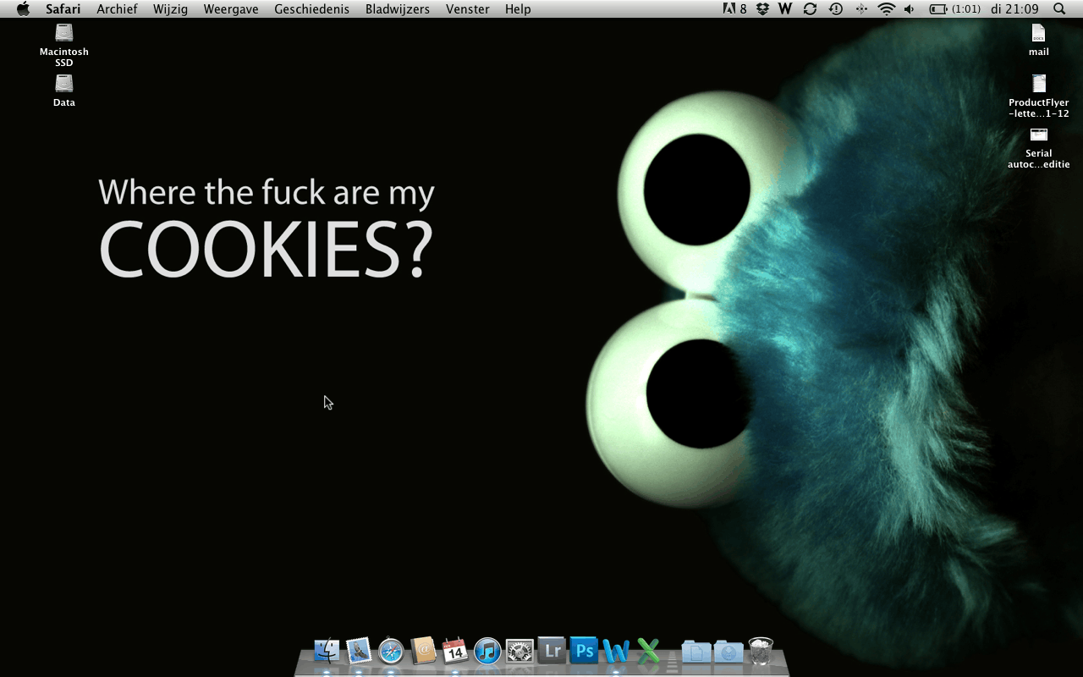The width and height of the screenshot is (1083, 677).
Task: Open the Help menu
Action: click(x=518, y=9)
